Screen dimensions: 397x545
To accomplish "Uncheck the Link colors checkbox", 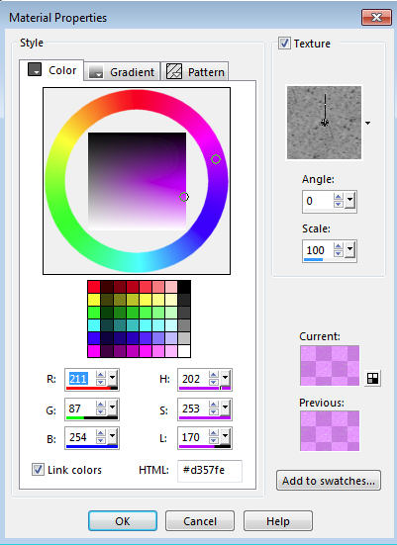I will (x=38, y=469).
